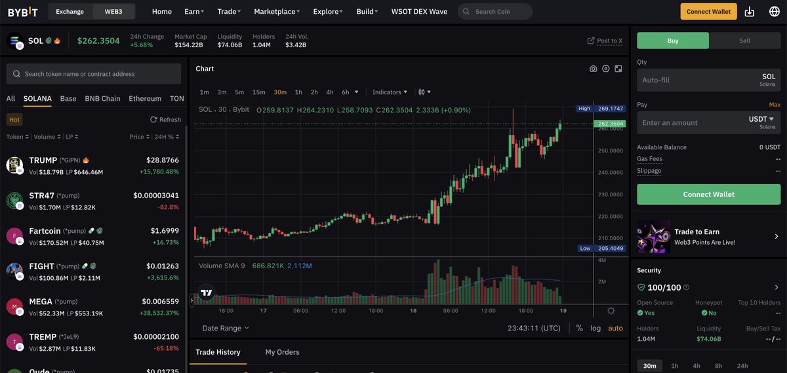Click the TREMP token avatar
The height and width of the screenshot is (373, 787).
[x=15, y=342]
